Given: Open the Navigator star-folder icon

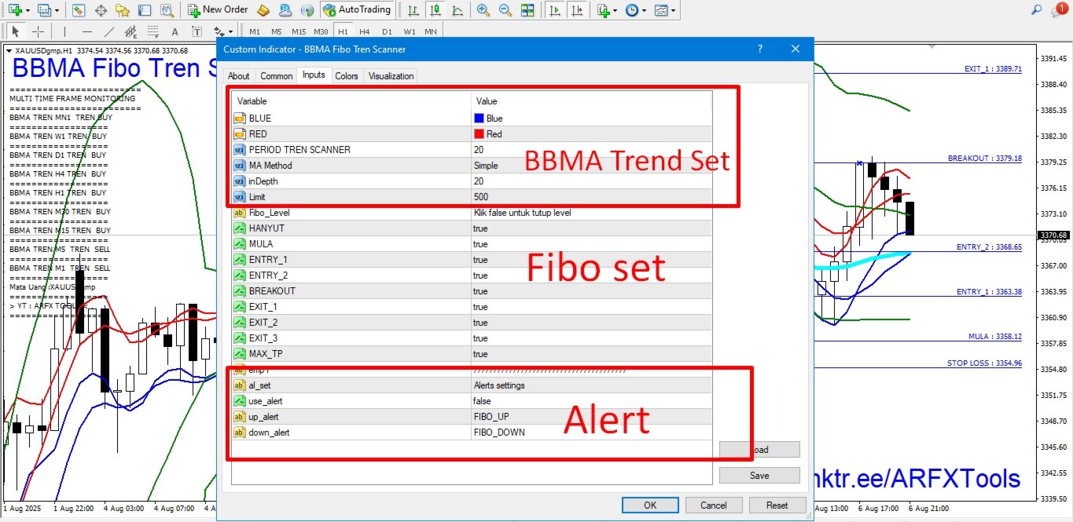Looking at the screenshot, I should pos(123,10).
